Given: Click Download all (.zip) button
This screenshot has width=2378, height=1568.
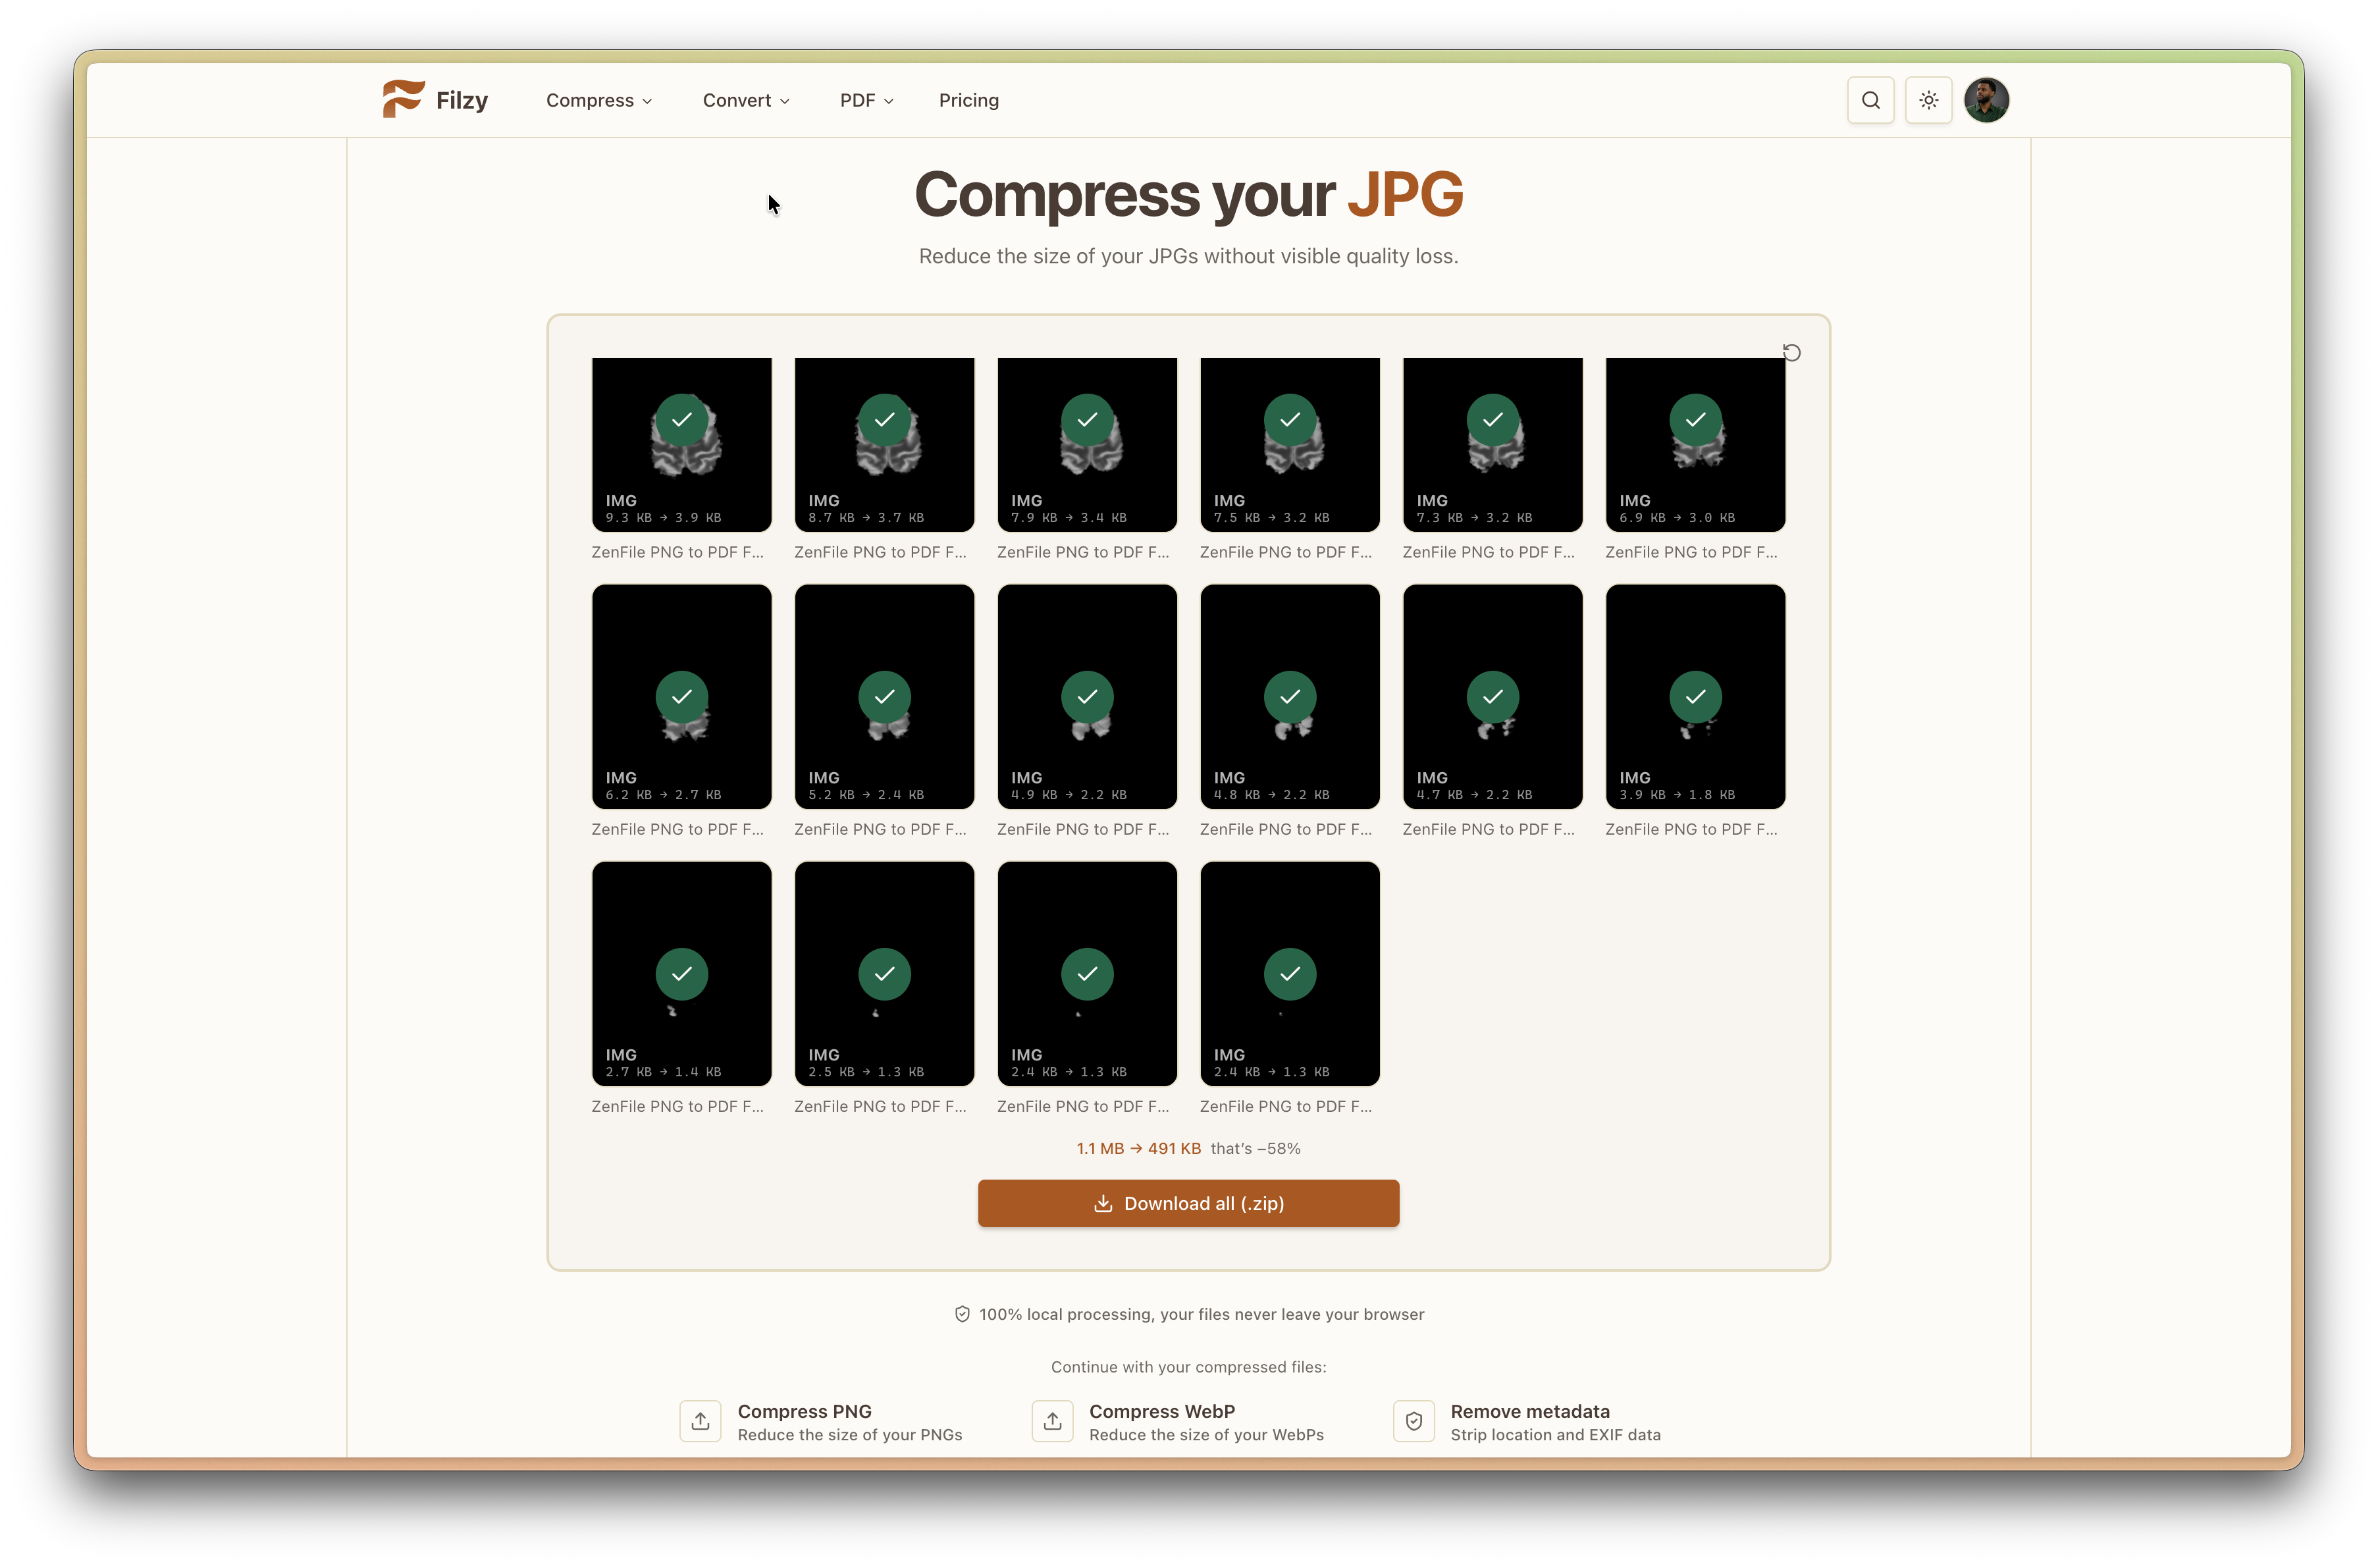Looking at the screenshot, I should [x=1188, y=1203].
